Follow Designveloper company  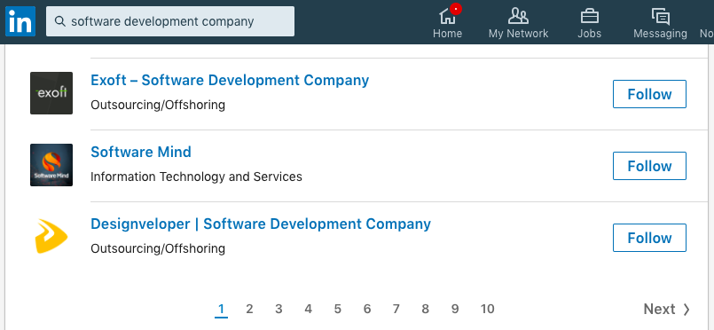coord(649,238)
